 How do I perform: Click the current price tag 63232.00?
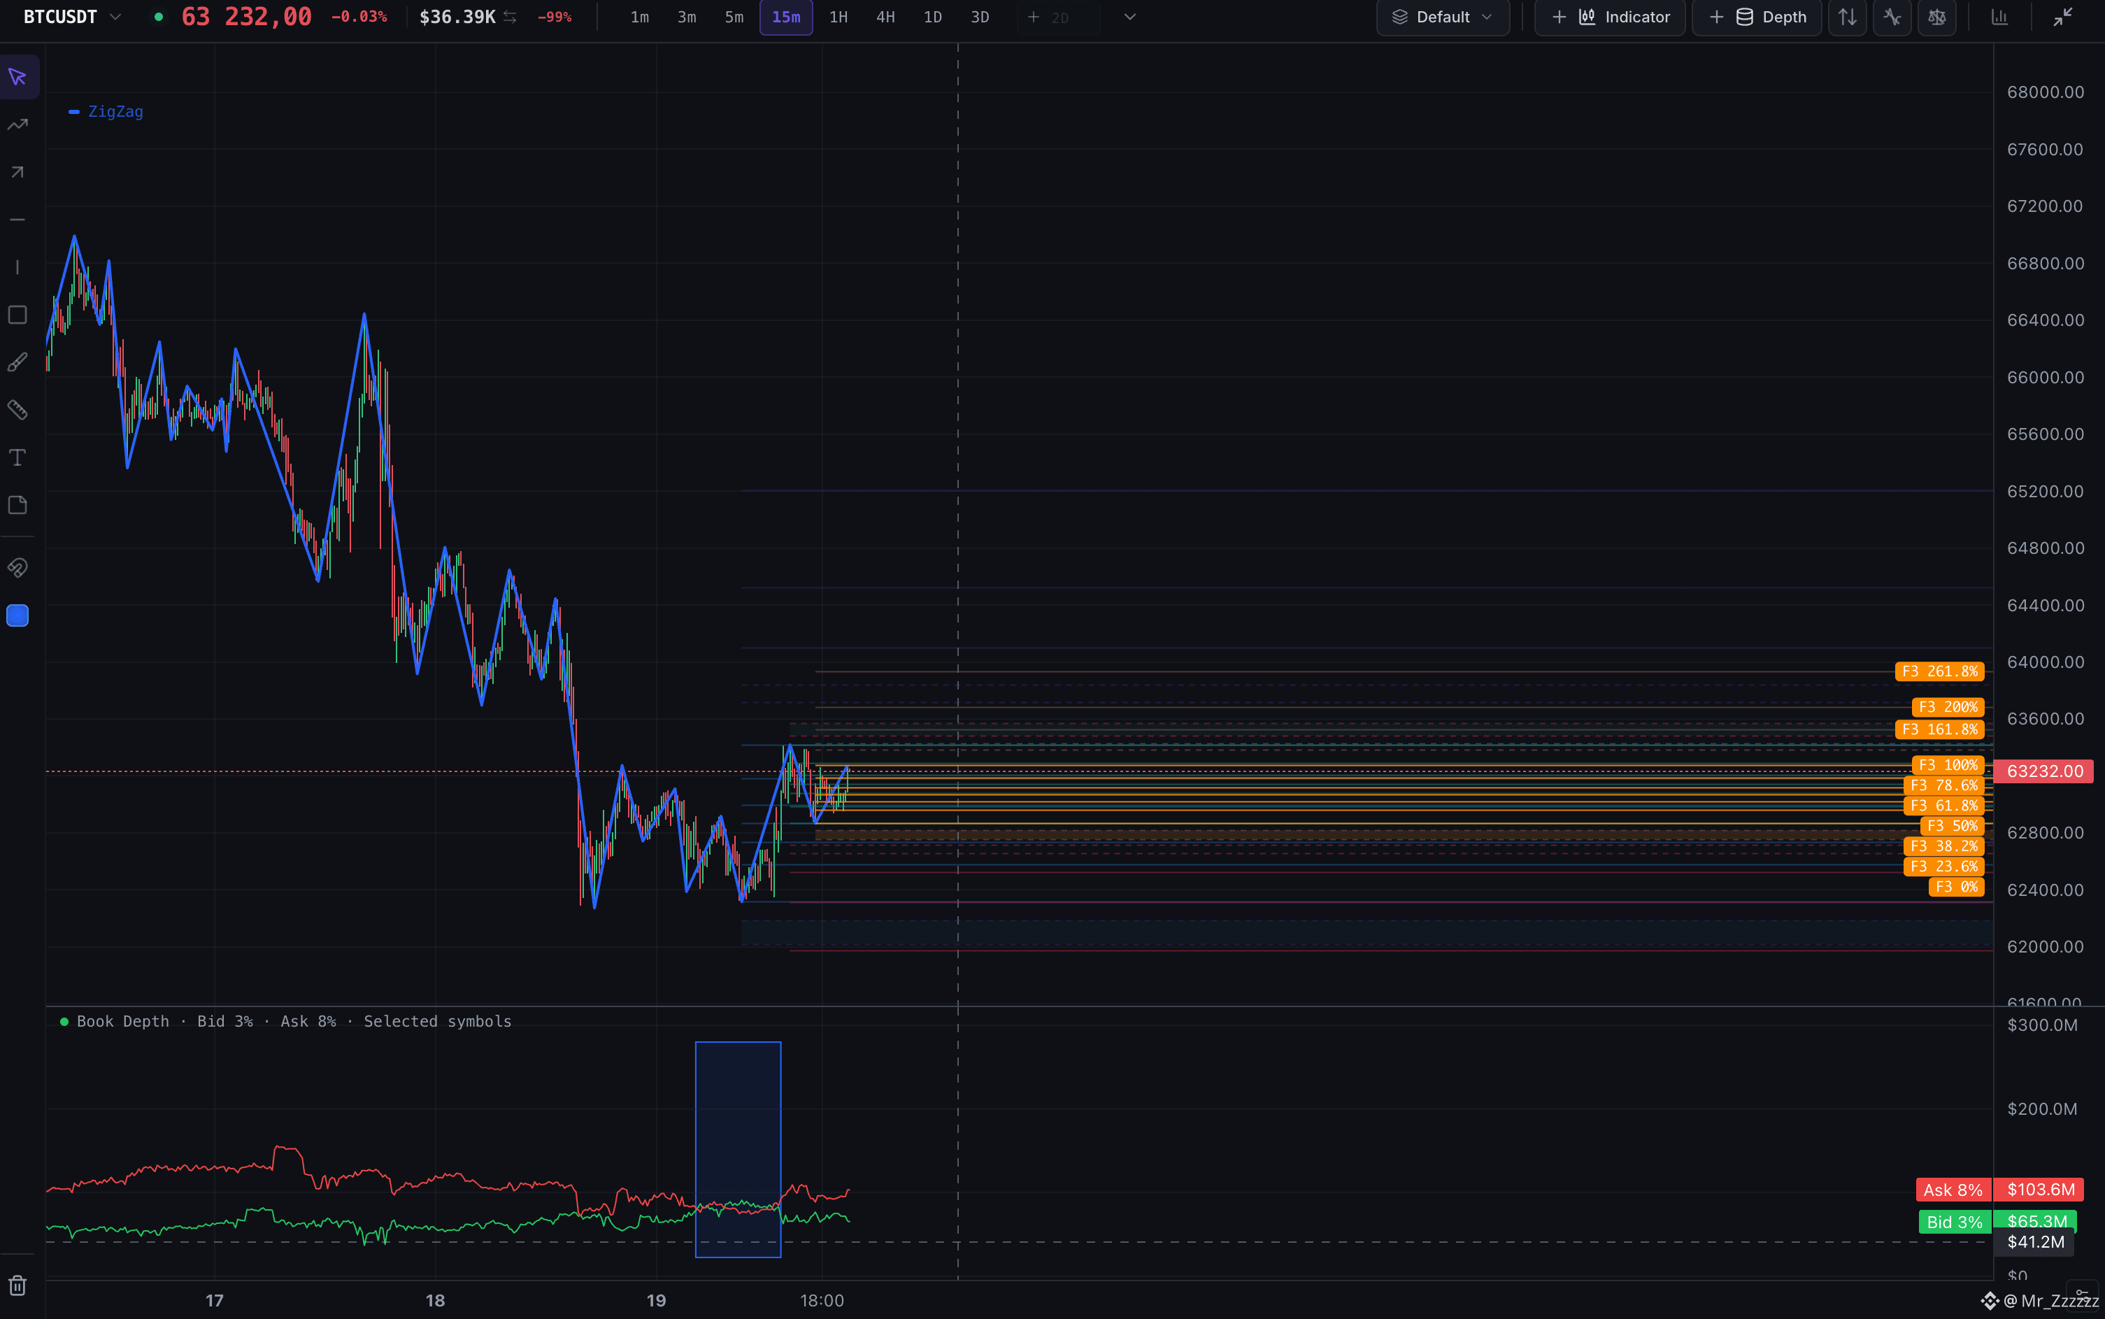coord(2044,771)
